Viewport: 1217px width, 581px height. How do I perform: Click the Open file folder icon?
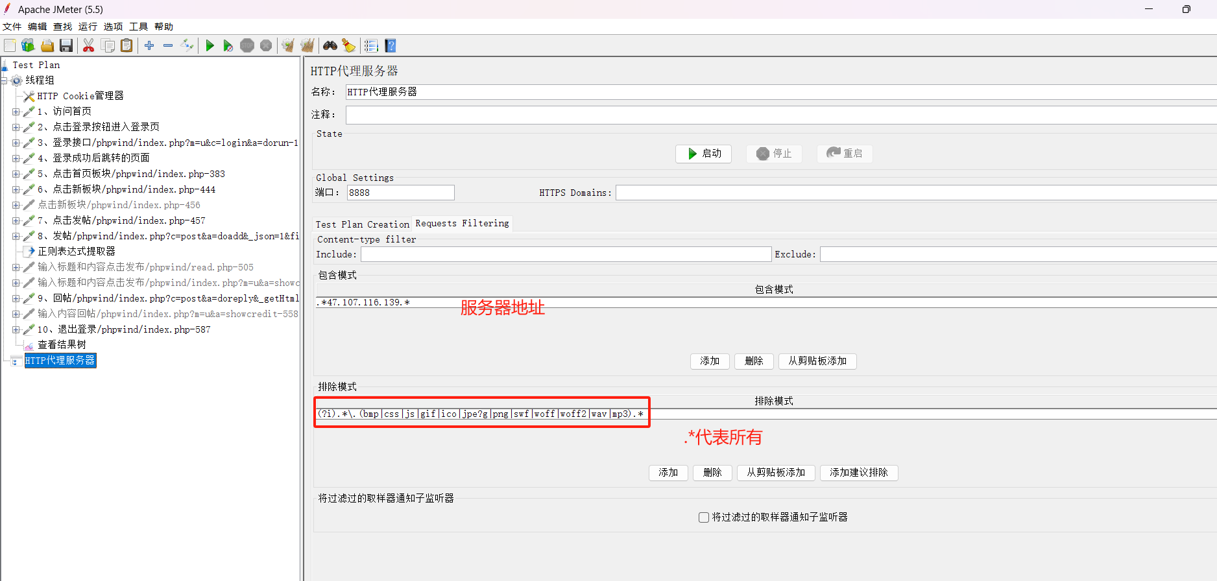click(47, 45)
